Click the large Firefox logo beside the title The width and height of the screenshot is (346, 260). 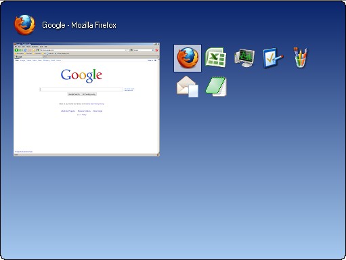(x=24, y=25)
